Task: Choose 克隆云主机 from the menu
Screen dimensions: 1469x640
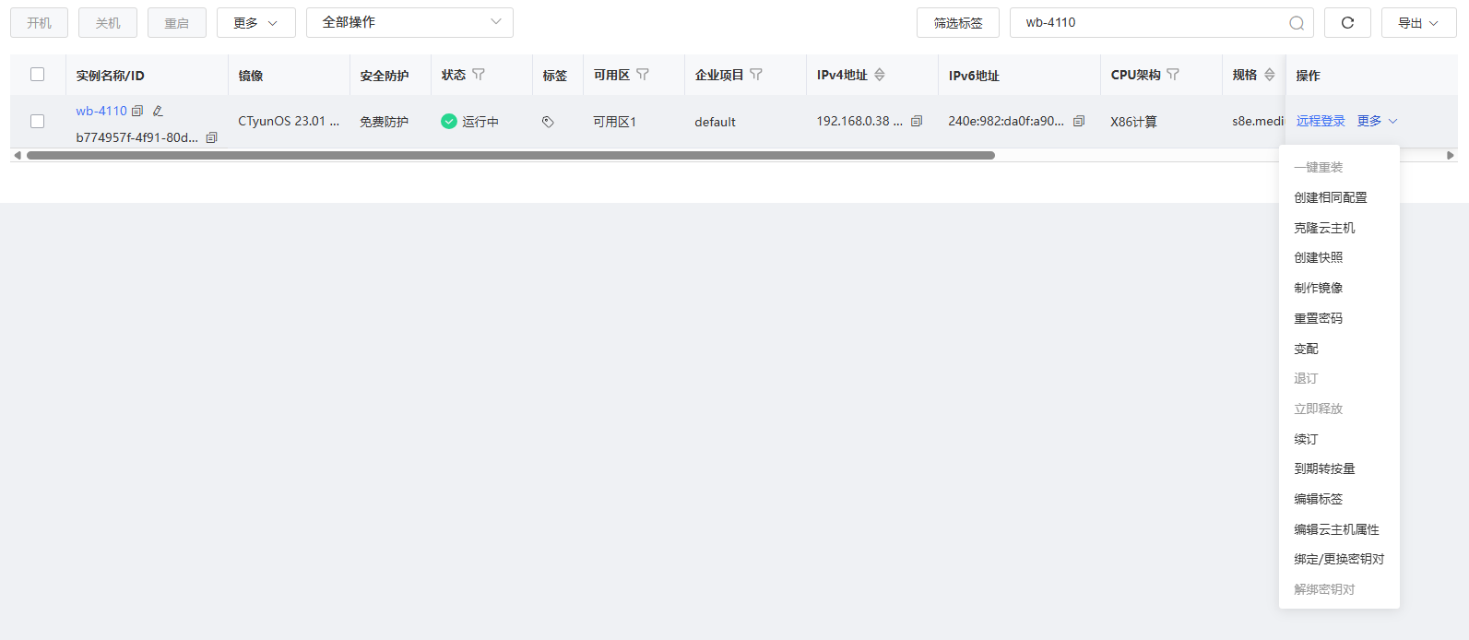Action: 1339,228
